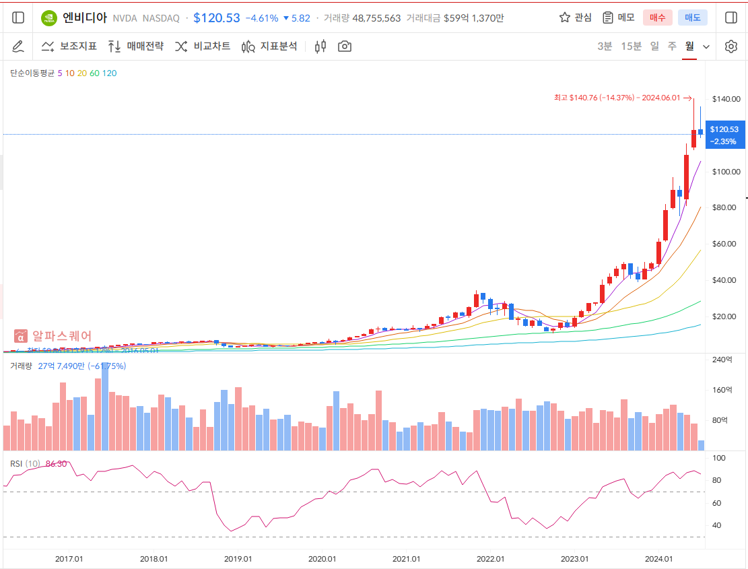Open 매매전략 trading strategy
Image resolution: width=748 pixels, height=569 pixels.
[136, 46]
